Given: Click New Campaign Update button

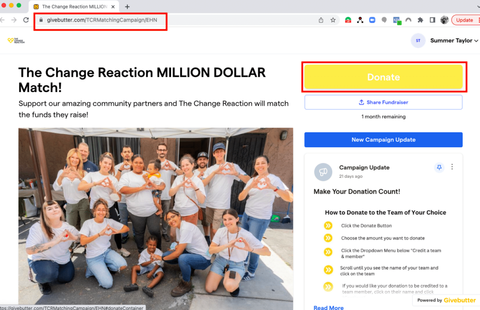Looking at the screenshot, I should pyautogui.click(x=383, y=140).
